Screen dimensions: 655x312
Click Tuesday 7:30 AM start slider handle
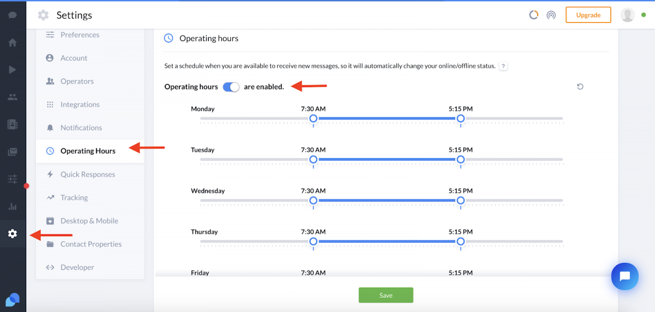313,159
